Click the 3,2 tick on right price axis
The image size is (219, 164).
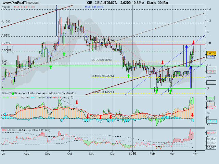[x=209, y=77]
